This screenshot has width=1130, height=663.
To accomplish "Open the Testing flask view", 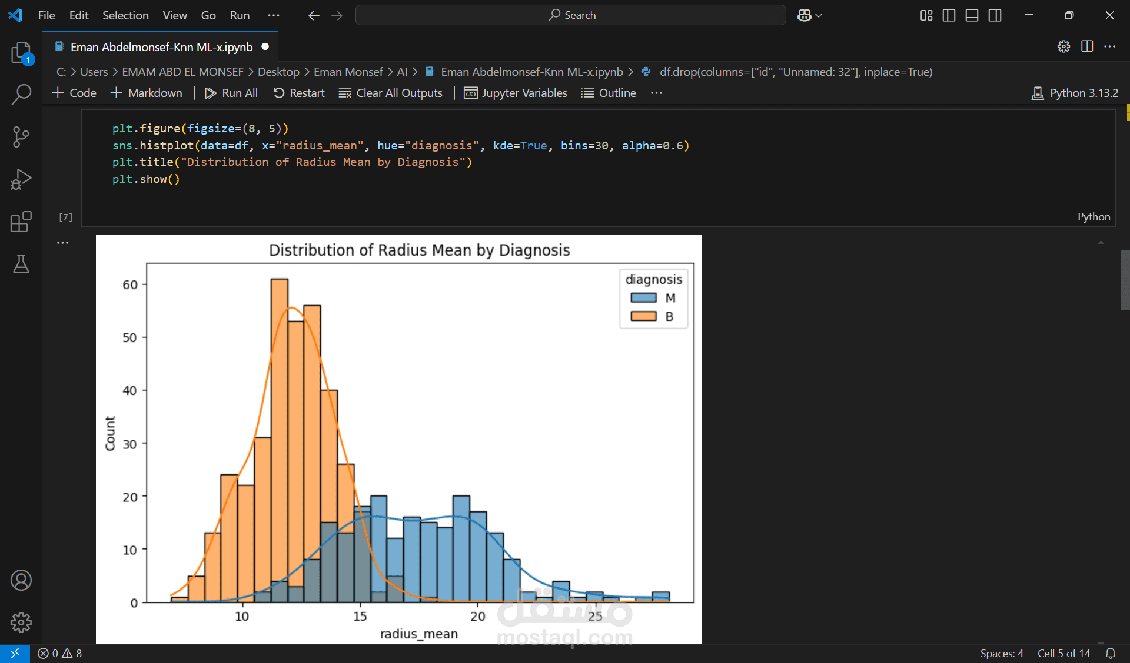I will tap(21, 264).
